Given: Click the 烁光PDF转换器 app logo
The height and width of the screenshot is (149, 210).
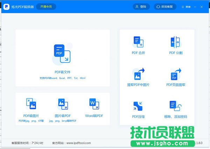Looking at the screenshot, I should tap(6, 7).
